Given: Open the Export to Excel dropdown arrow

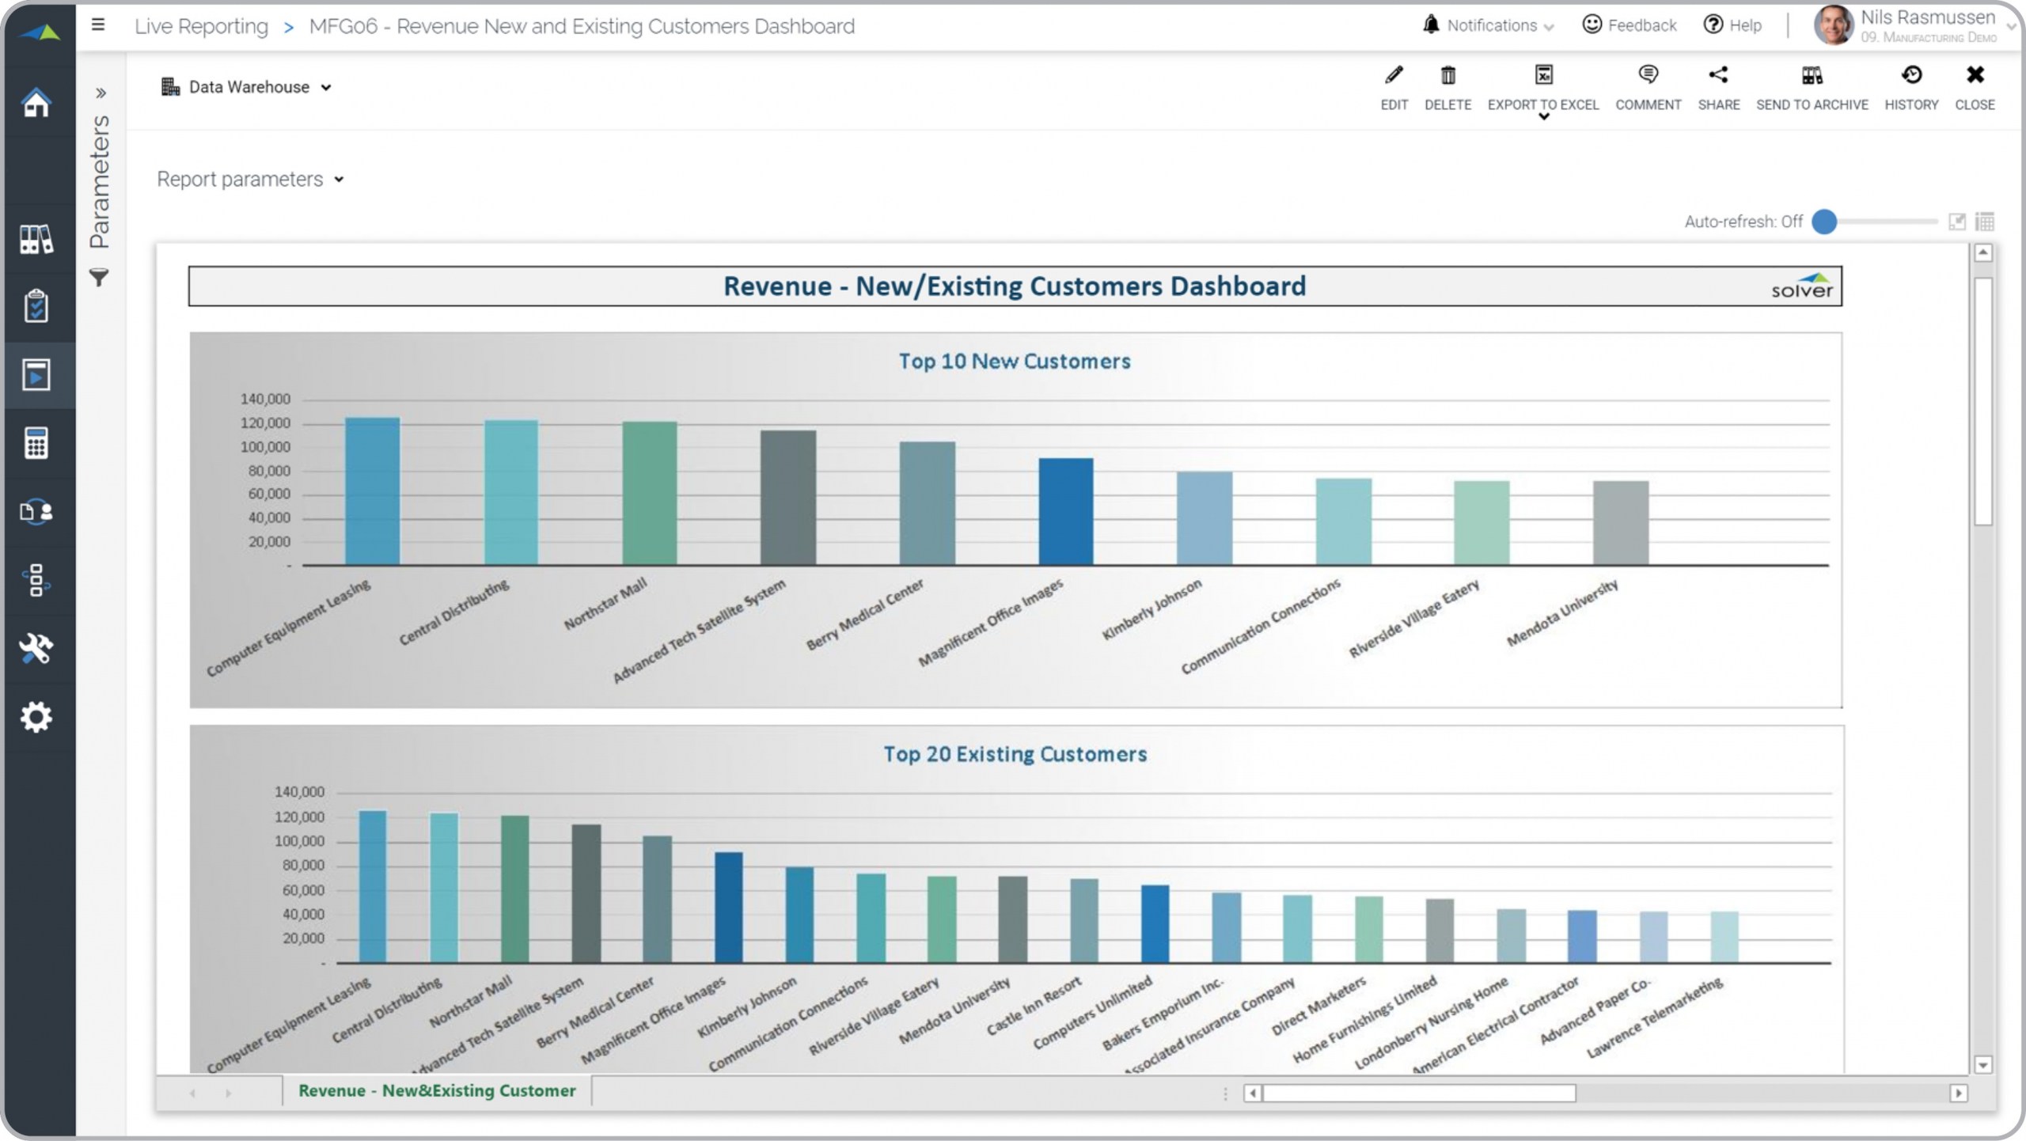Looking at the screenshot, I should (1543, 117).
